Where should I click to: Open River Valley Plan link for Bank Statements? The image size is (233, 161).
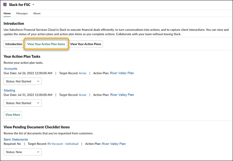(x=114, y=144)
